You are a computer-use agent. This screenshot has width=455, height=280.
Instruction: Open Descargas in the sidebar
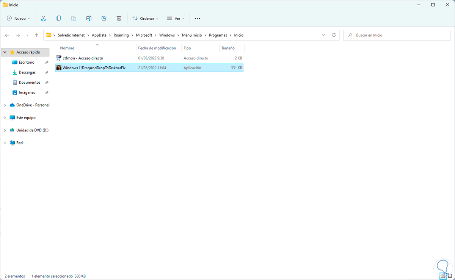[27, 72]
